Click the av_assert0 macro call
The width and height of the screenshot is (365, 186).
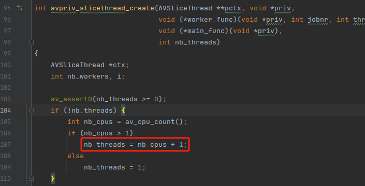pyautogui.click(x=71, y=99)
